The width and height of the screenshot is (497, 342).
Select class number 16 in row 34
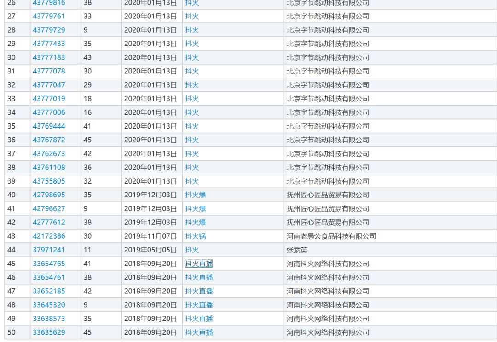click(x=101, y=112)
